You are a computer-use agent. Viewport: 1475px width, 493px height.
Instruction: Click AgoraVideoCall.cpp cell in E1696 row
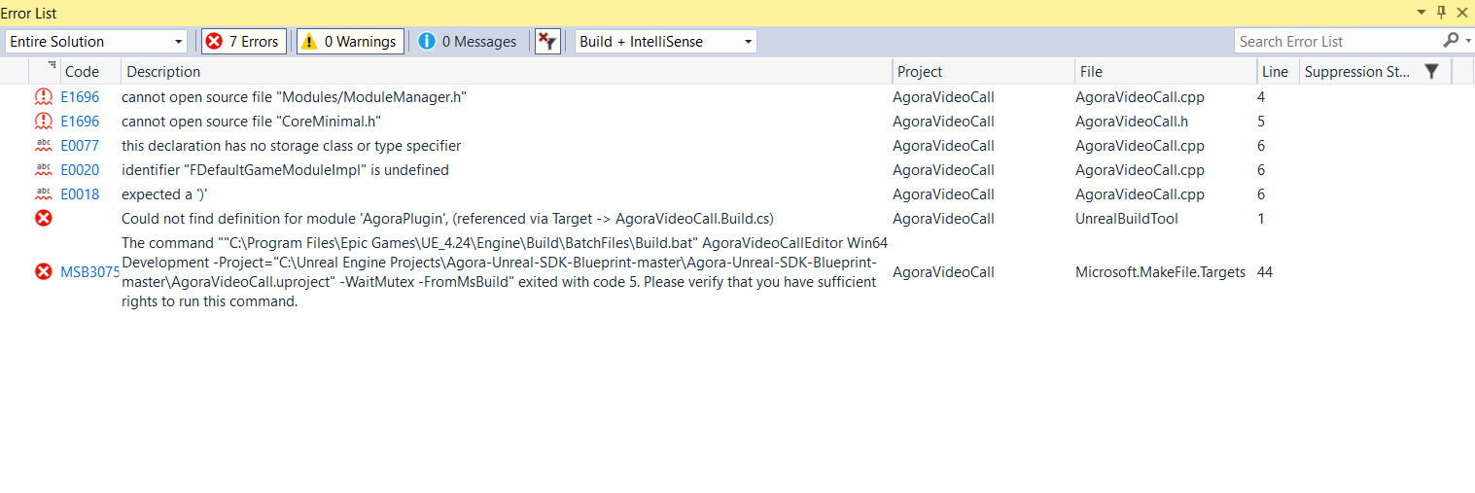pos(1140,97)
